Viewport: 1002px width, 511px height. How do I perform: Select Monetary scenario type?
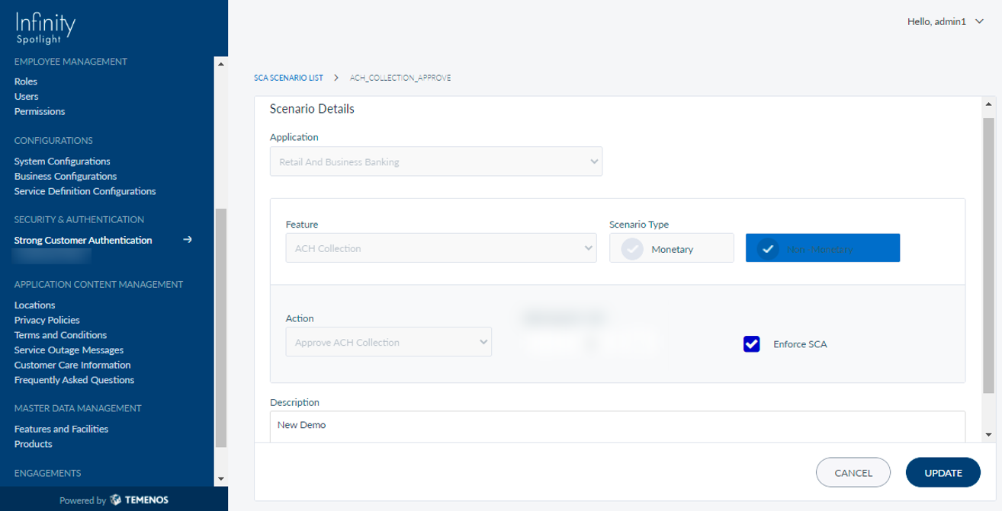[671, 248]
